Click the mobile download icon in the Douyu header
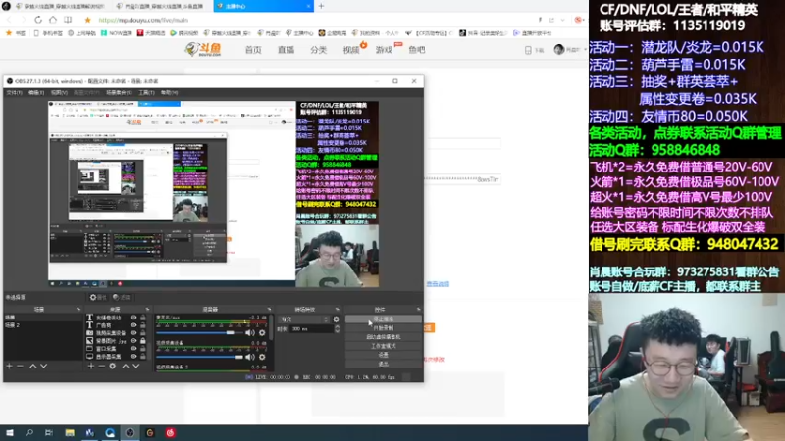Image resolution: width=785 pixels, height=441 pixels. 528,50
